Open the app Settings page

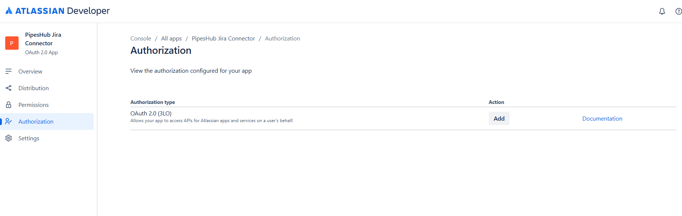(29, 138)
